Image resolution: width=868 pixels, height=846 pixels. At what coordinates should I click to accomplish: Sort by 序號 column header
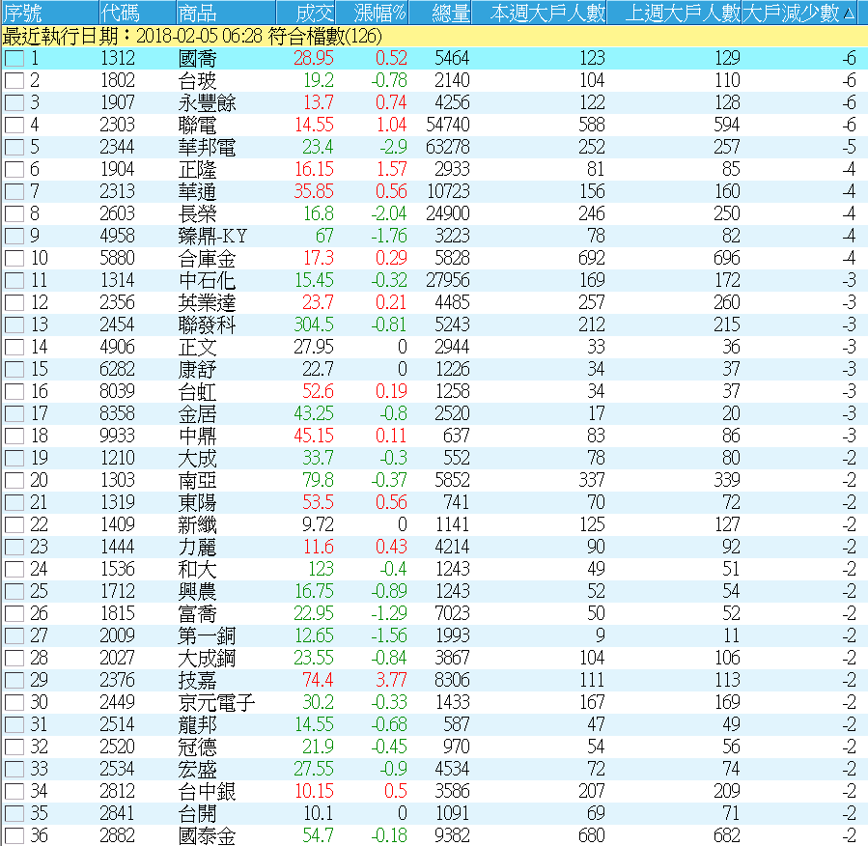pos(50,13)
